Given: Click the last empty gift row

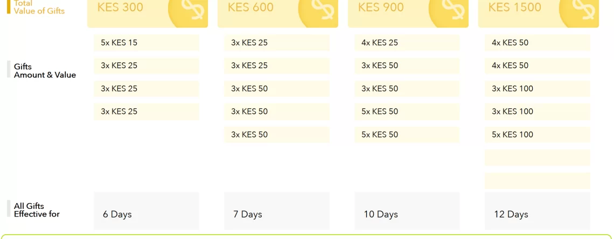Looking at the screenshot, I should (x=538, y=181).
